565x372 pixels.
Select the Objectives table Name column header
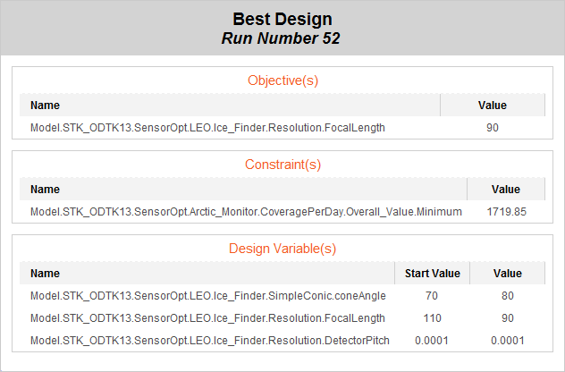point(45,106)
